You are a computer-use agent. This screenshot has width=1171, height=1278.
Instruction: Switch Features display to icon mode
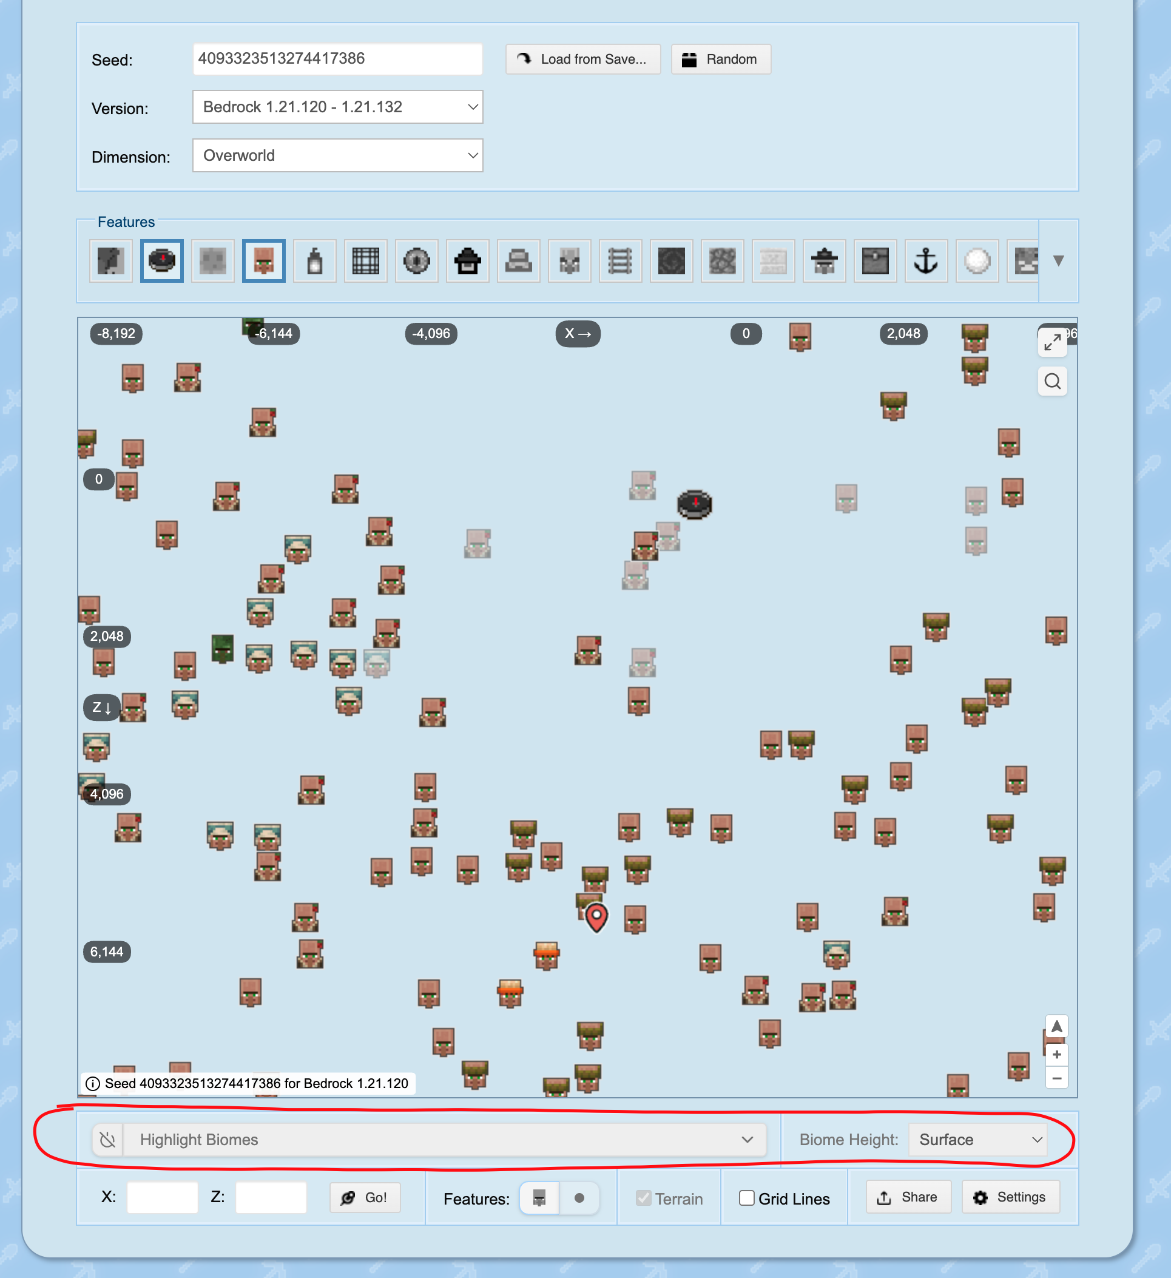(539, 1198)
